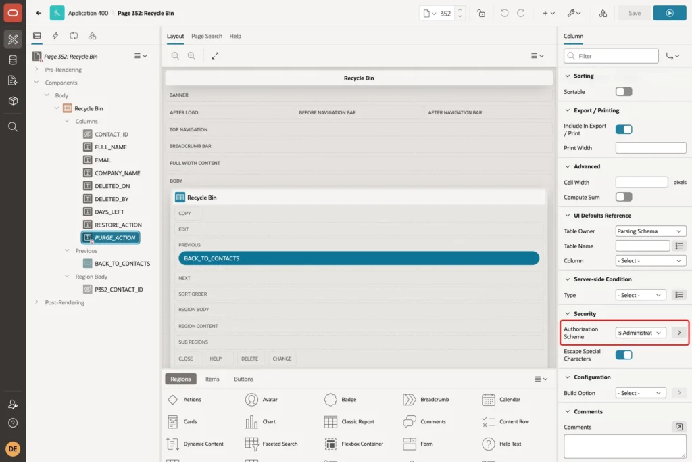Toggle Include In Export / Print switch
This screenshot has height=462, width=692.
(624, 129)
